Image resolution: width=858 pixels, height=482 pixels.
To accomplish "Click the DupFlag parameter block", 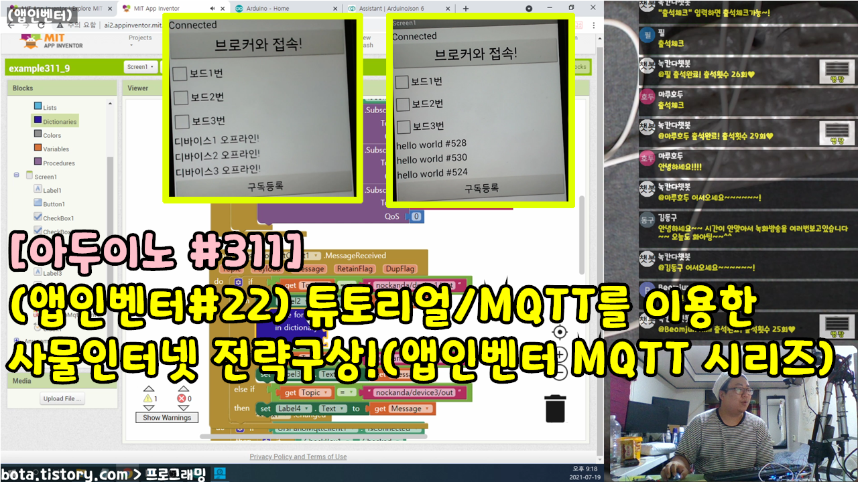I will click(x=400, y=268).
